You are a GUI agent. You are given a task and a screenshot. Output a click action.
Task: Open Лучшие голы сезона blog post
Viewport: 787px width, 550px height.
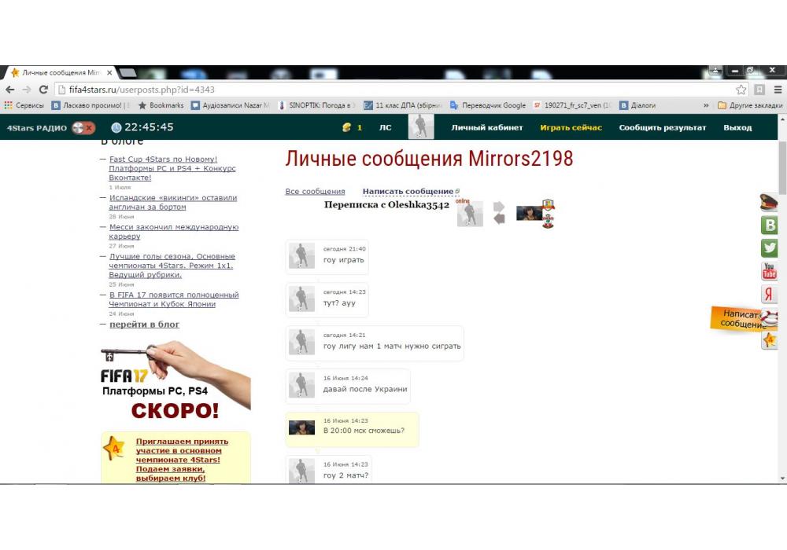[172, 266]
